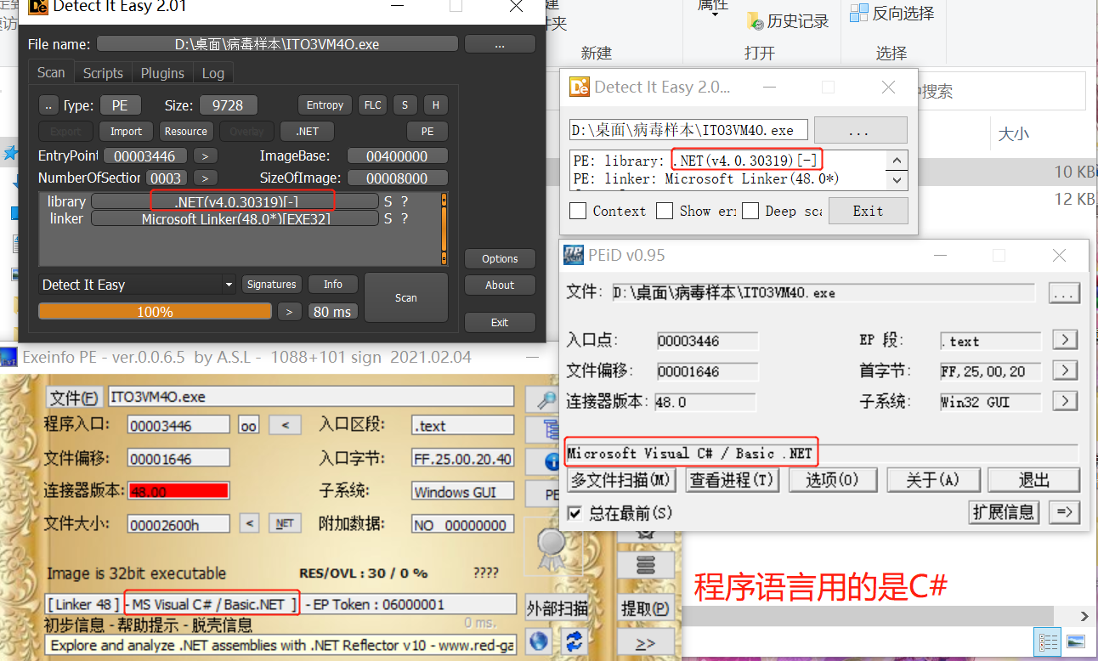Open the globe web icon in Exeinfo PE
Image resolution: width=1098 pixels, height=661 pixels.
point(538,641)
